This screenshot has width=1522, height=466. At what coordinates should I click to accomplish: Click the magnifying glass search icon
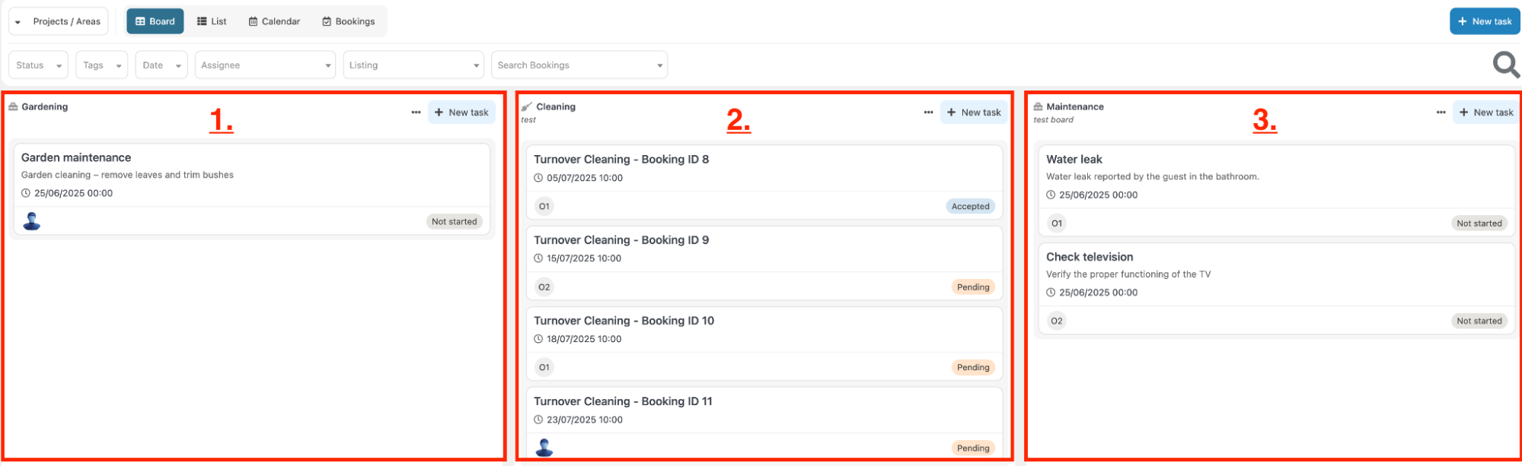(x=1505, y=65)
